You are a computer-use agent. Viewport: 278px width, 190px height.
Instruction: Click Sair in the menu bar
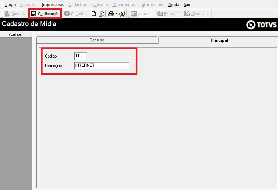pos(187,5)
